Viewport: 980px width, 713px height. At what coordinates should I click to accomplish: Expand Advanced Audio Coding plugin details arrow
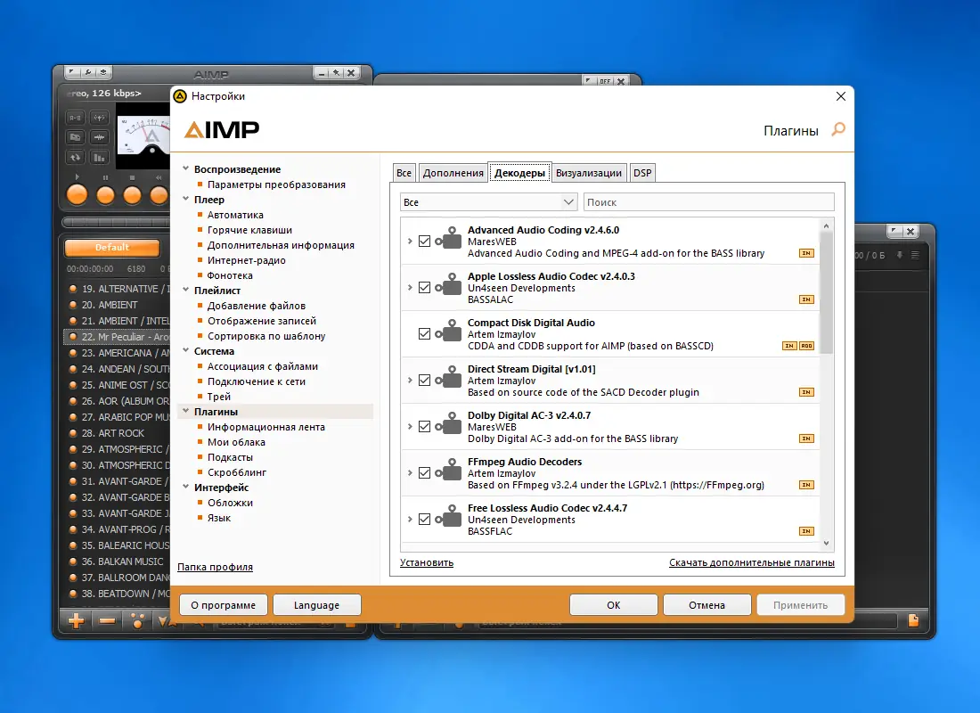[410, 242]
